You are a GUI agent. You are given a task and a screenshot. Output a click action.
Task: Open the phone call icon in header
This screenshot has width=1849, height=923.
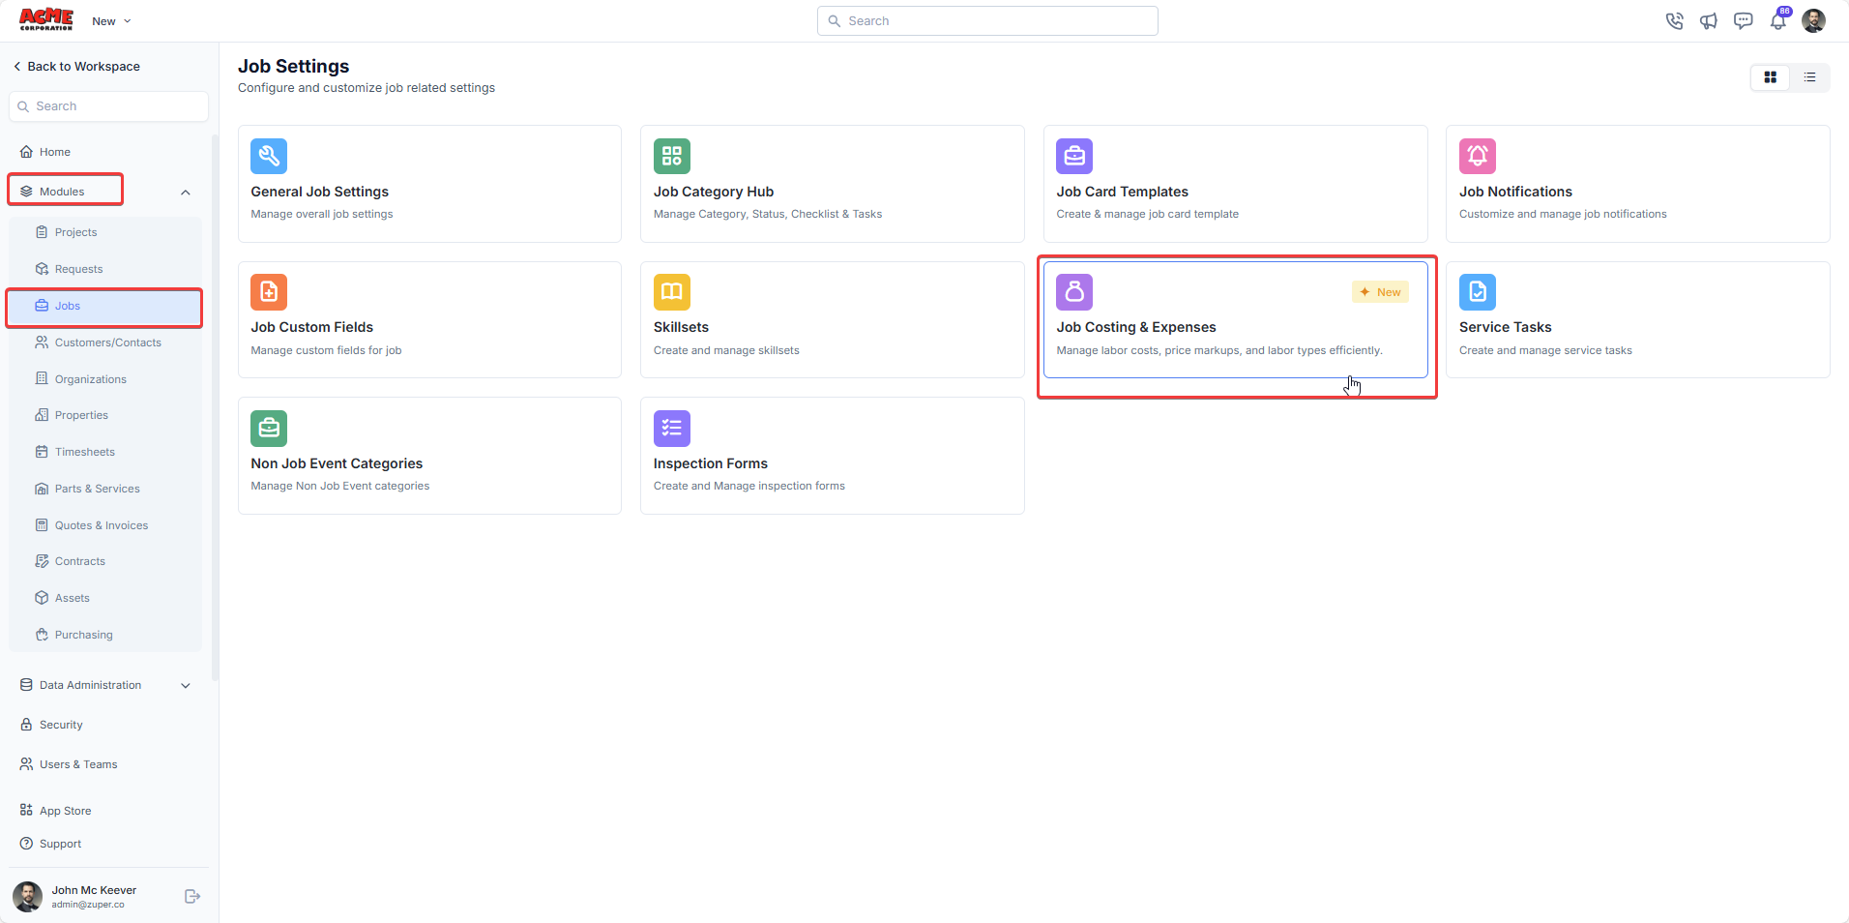[x=1674, y=21]
